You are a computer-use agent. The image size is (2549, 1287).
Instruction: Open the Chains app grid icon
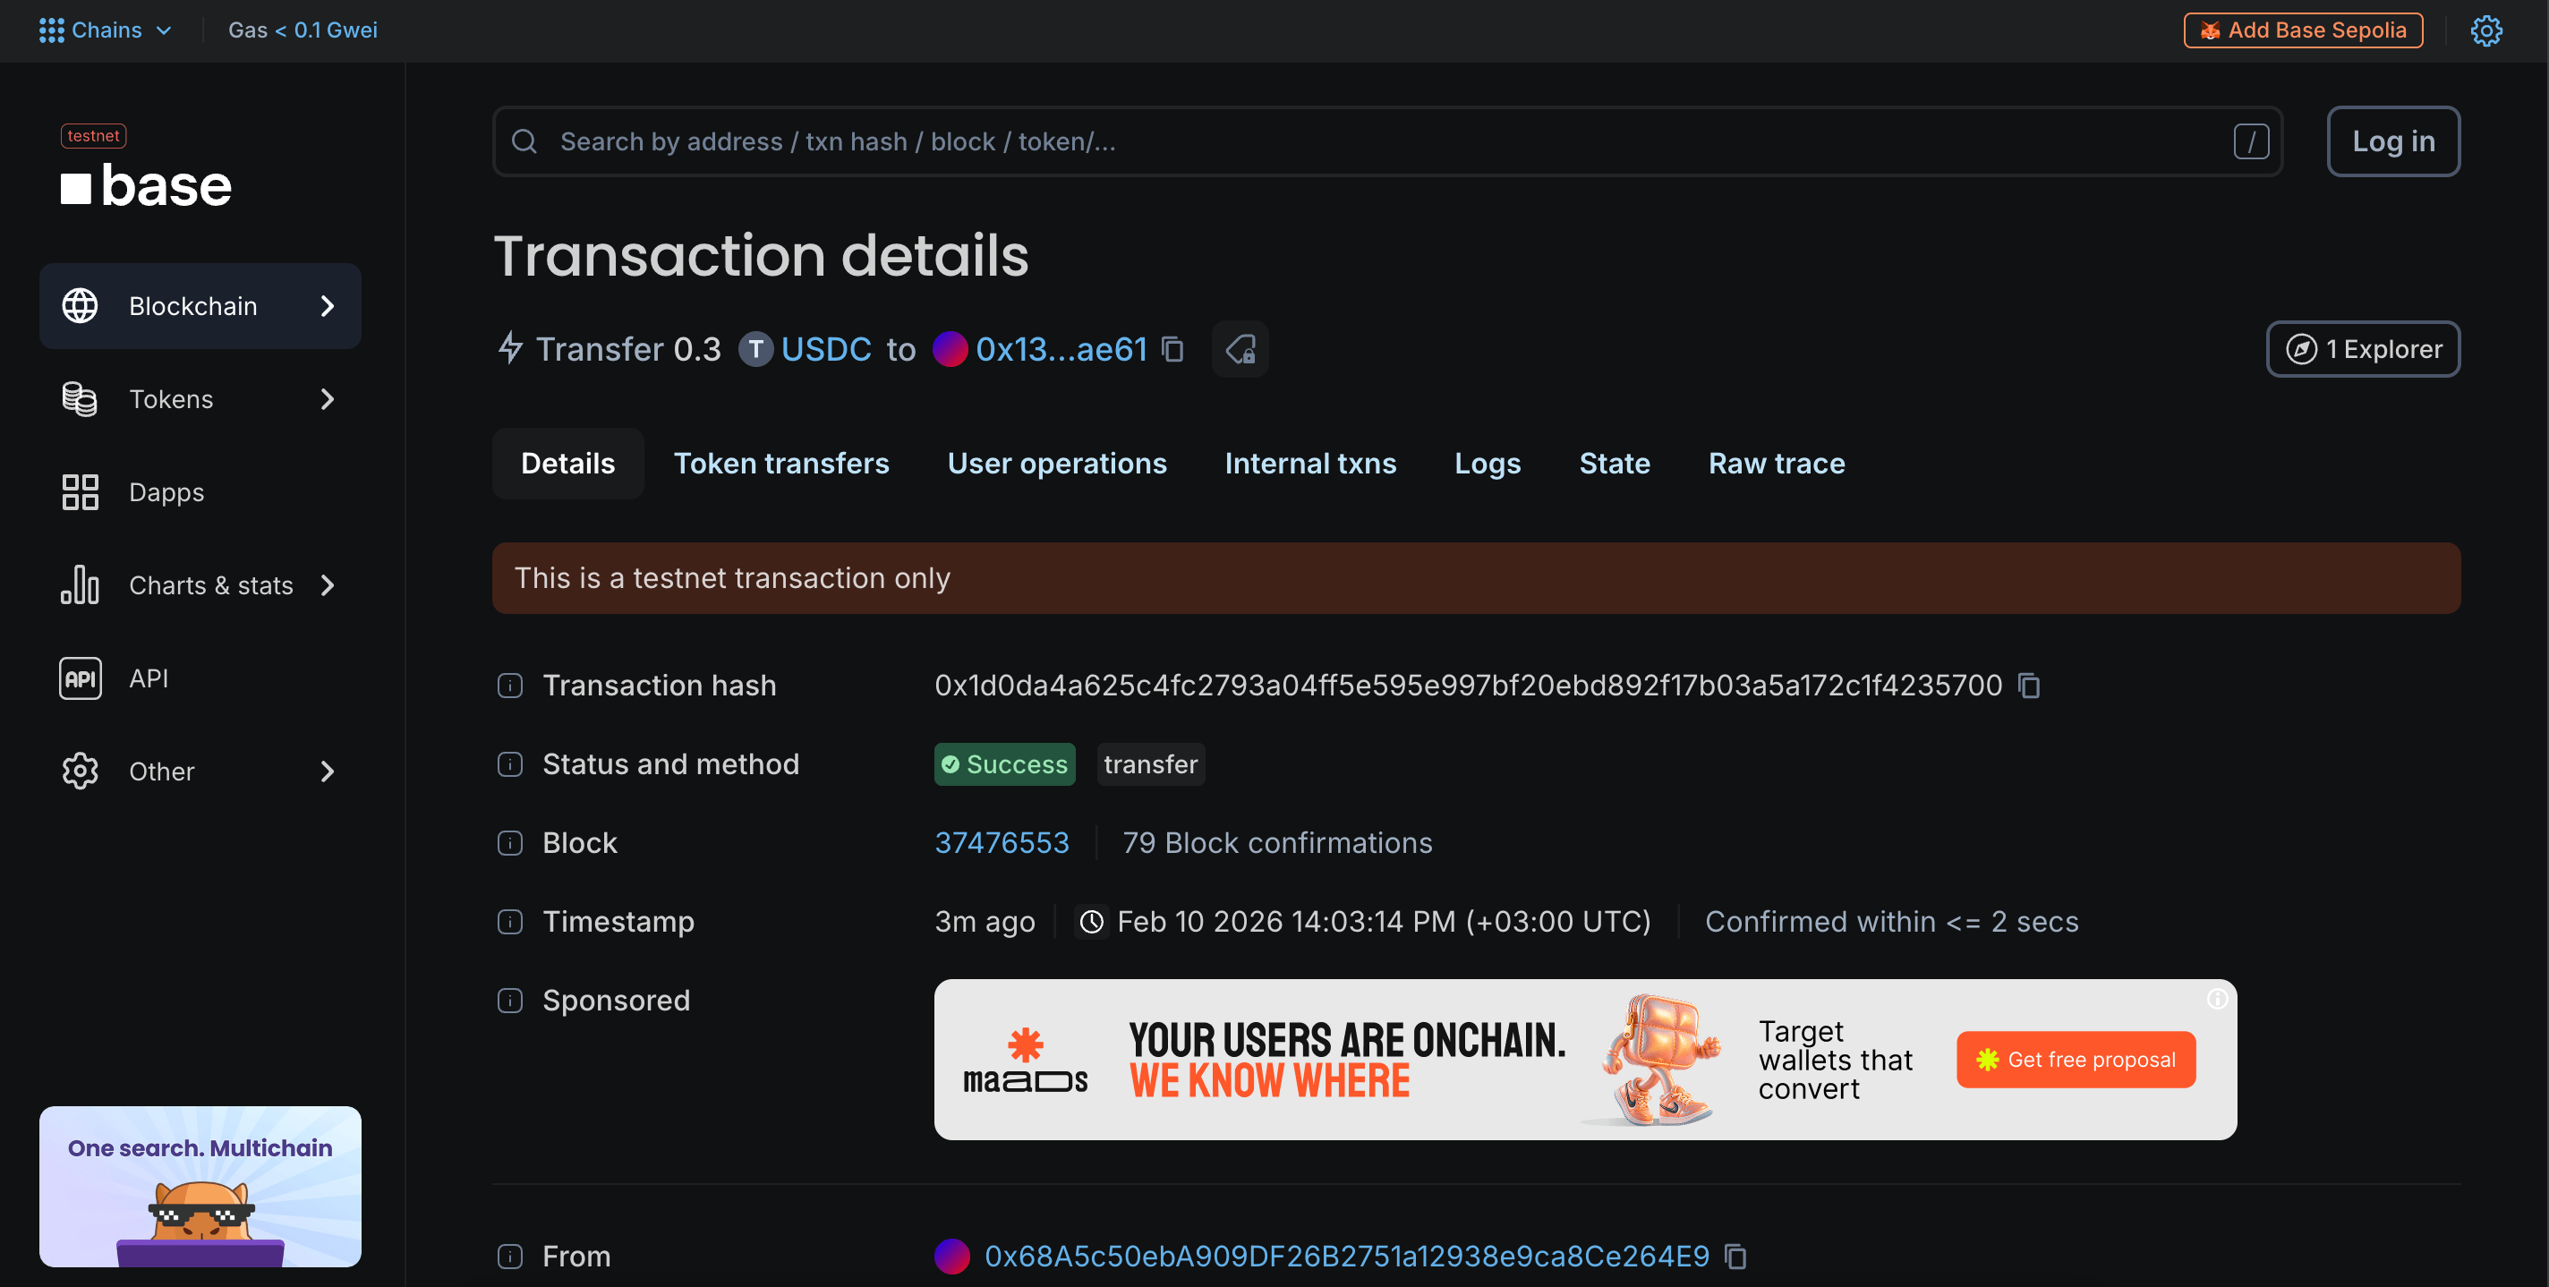click(x=51, y=30)
